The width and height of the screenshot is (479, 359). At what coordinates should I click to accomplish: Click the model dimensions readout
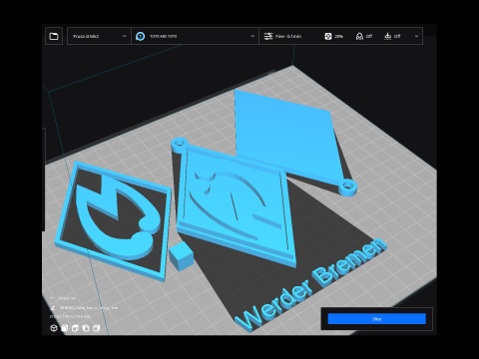coord(70,316)
